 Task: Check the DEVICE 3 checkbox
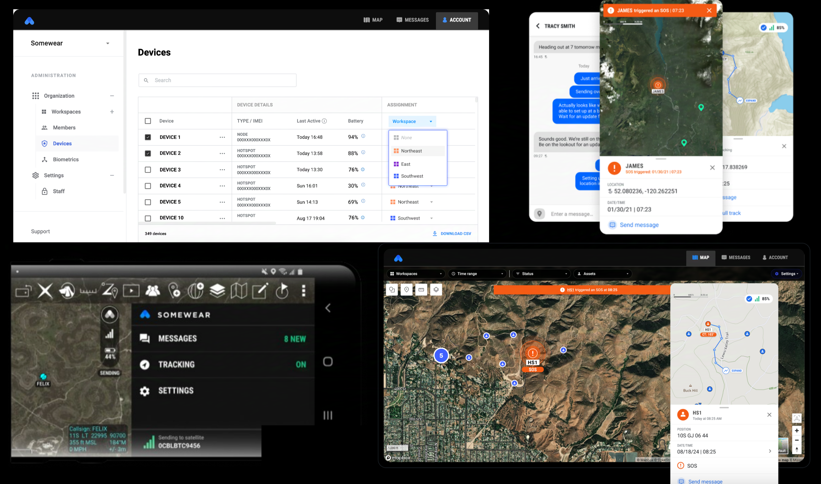click(148, 170)
